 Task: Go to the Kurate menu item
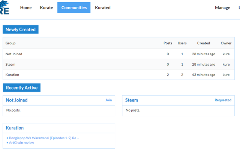coord(46,7)
